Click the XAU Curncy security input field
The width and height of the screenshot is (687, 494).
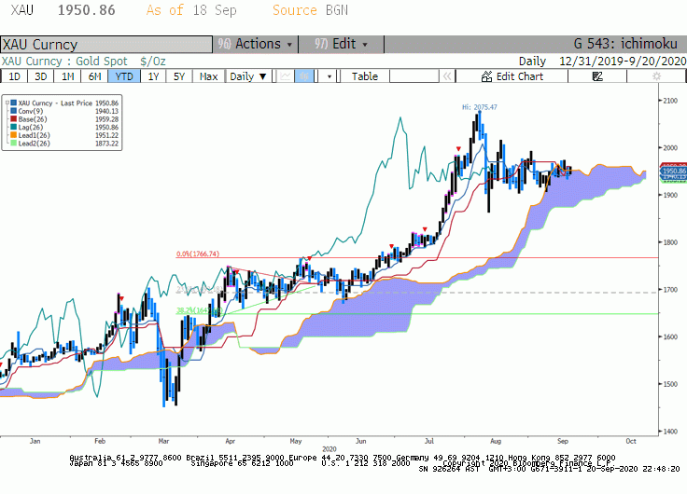(106, 44)
